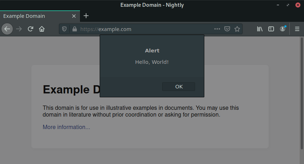Open the hamburger application menu
The width and height of the screenshot is (304, 164).
click(x=297, y=29)
